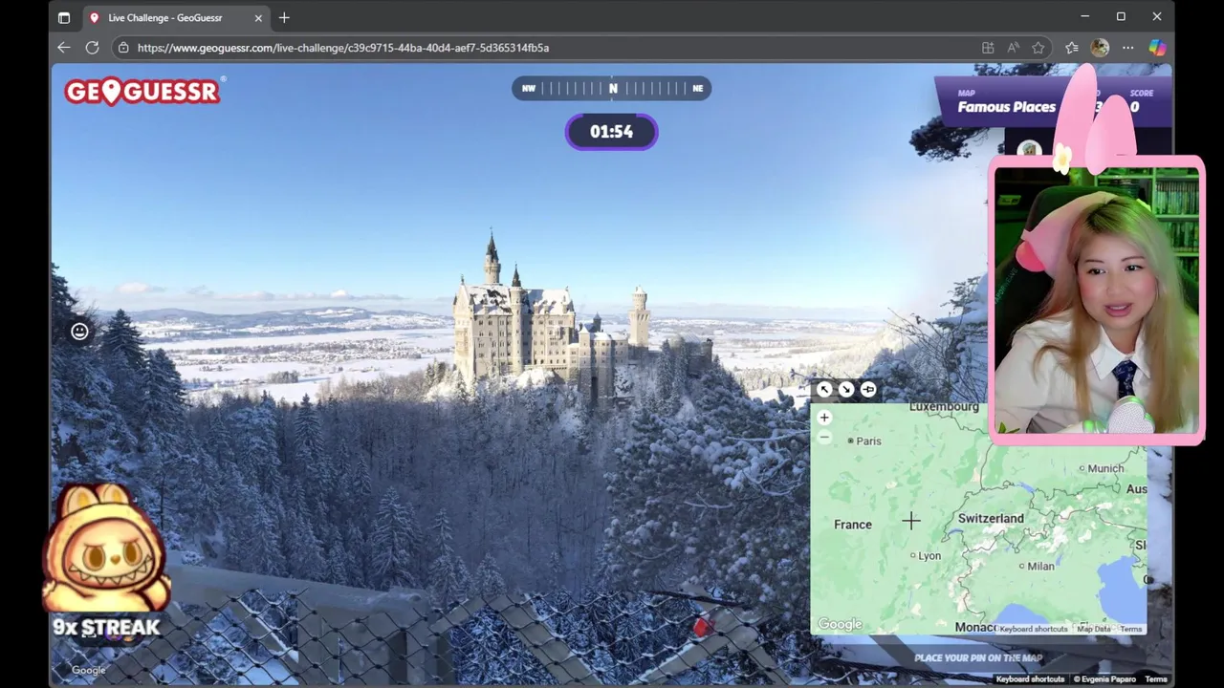1224x688 pixels.
Task: Click the Famous Places map title
Action: 1007,107
